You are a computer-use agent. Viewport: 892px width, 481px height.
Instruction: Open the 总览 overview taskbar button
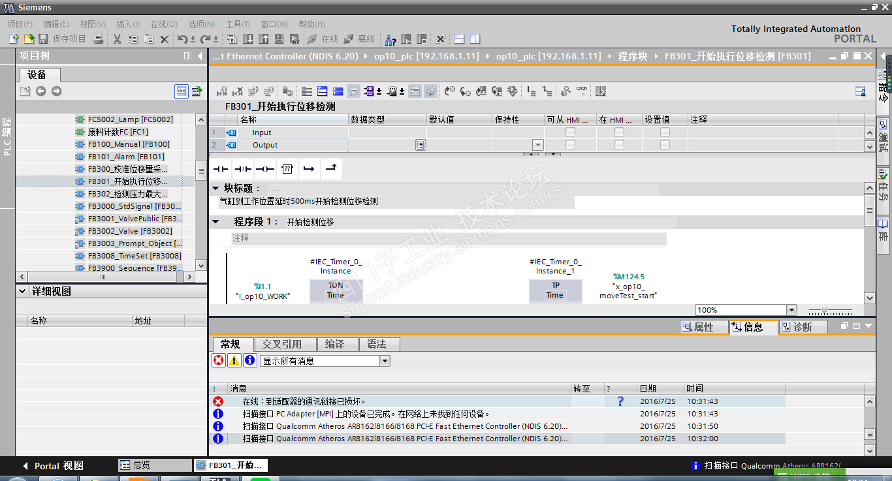[x=155, y=465]
